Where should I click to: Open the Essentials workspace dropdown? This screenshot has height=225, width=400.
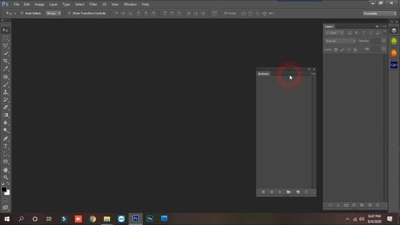(x=380, y=14)
